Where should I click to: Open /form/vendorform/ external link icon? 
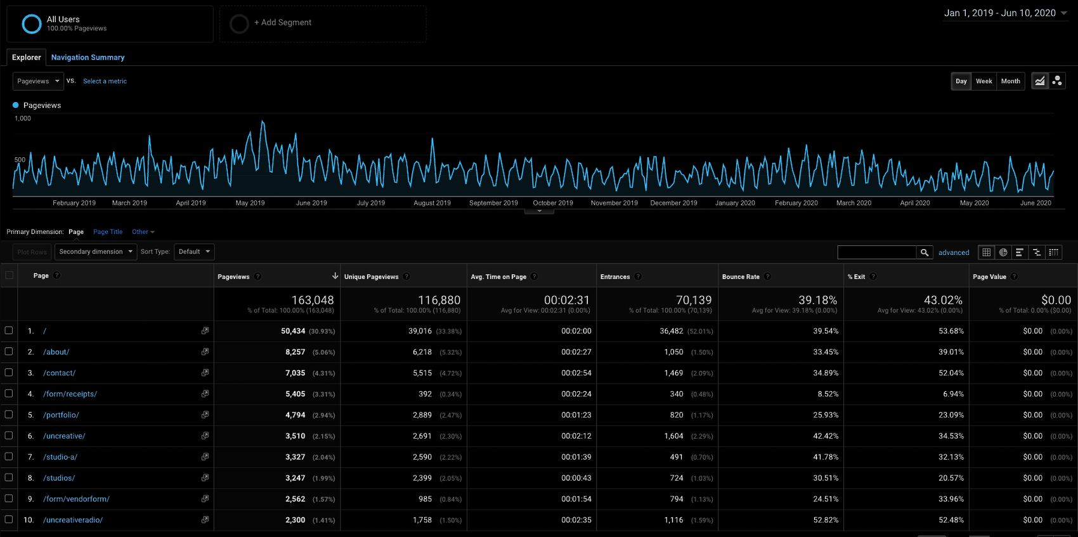tap(205, 498)
